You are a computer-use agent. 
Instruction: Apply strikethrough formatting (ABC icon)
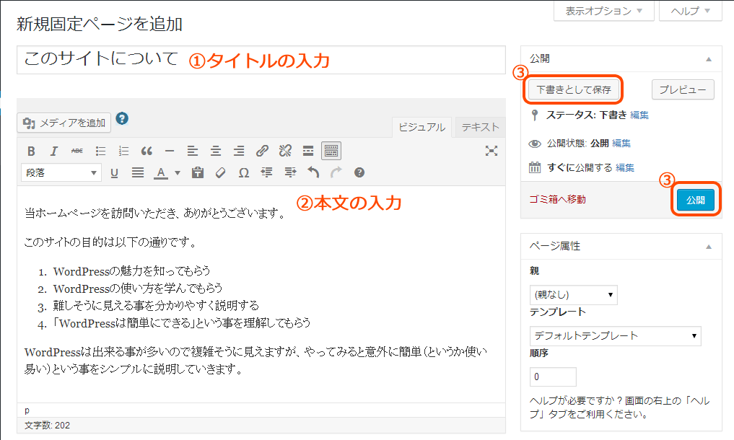pos(77,151)
